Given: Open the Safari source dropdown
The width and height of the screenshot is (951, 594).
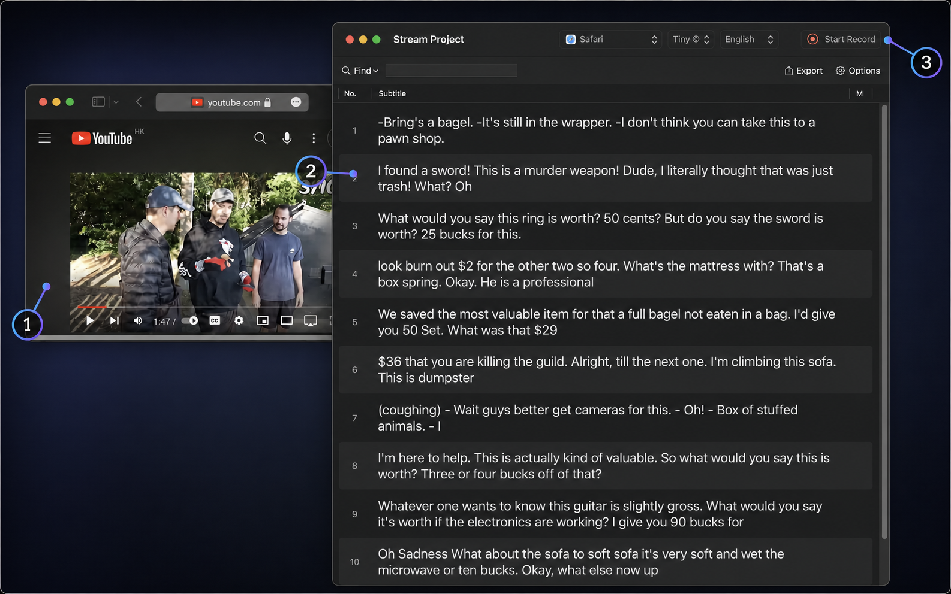Looking at the screenshot, I should pyautogui.click(x=611, y=39).
